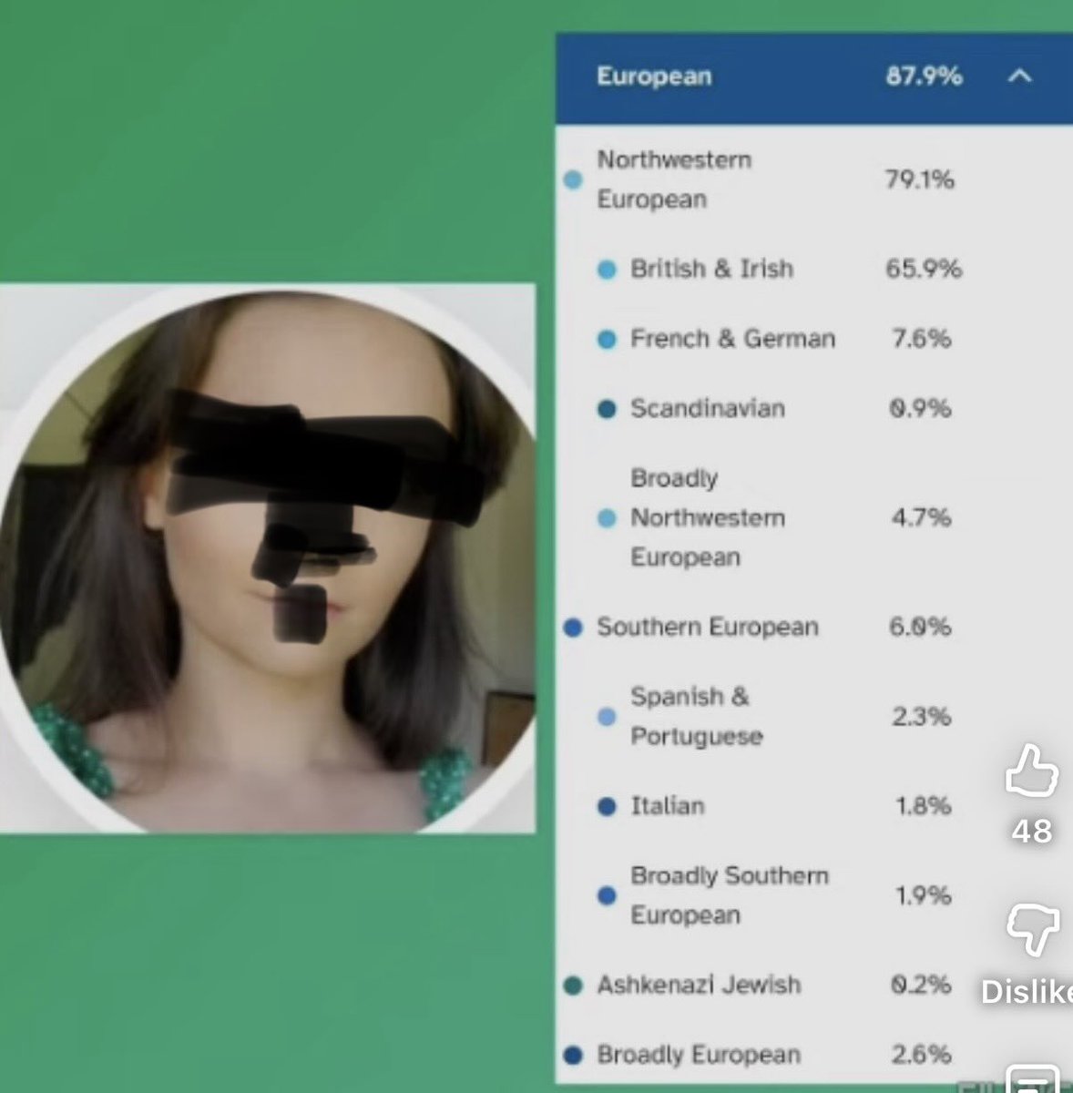The width and height of the screenshot is (1073, 1093).
Task: Click the Italian color dot
Action: (x=607, y=806)
